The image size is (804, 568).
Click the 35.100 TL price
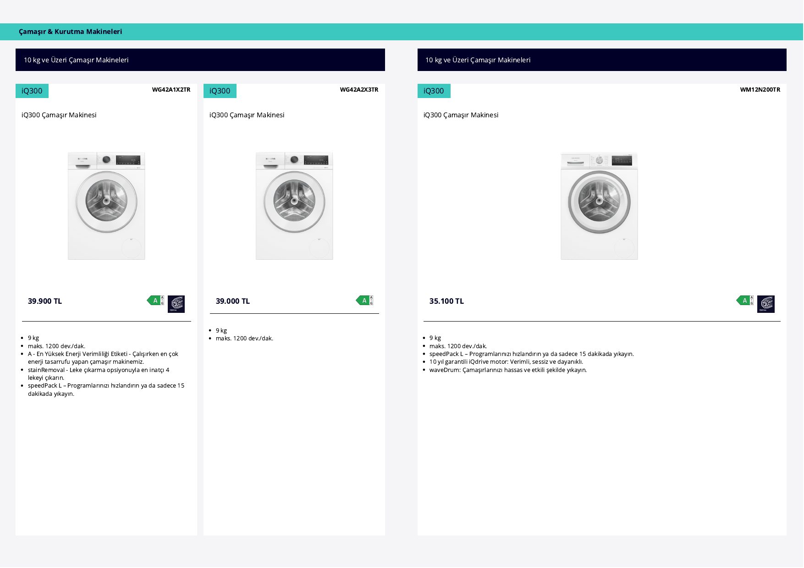point(446,301)
